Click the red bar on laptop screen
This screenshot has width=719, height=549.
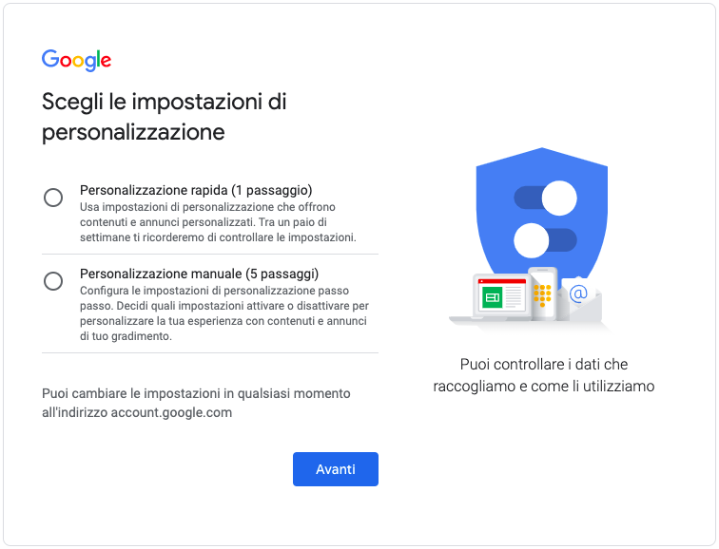[x=502, y=281]
